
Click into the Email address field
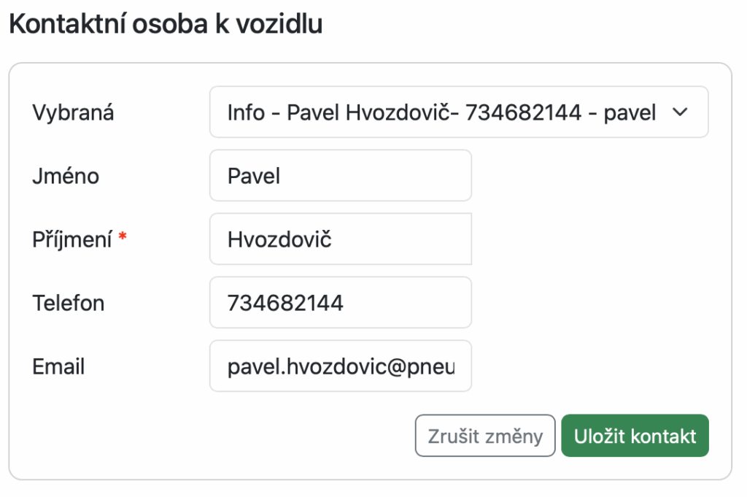pyautogui.click(x=340, y=366)
